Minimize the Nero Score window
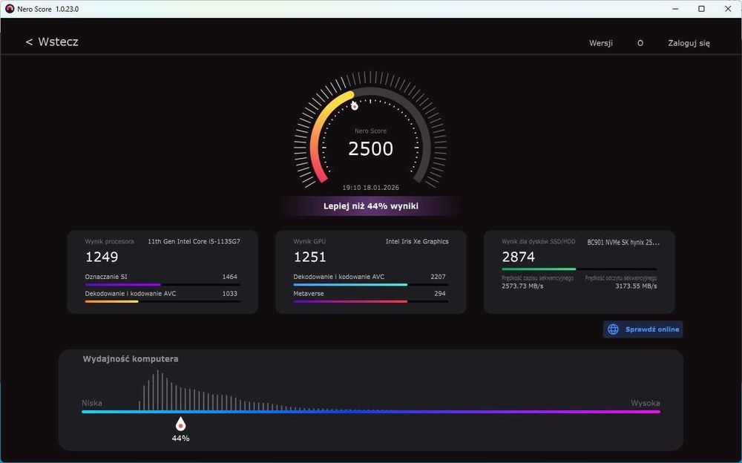The width and height of the screenshot is (742, 463). (675, 9)
